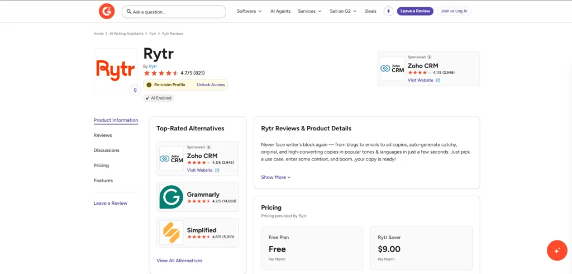Screen dimensions: 572x274
Task: Select the Free Plan pricing card
Action: click(312, 248)
